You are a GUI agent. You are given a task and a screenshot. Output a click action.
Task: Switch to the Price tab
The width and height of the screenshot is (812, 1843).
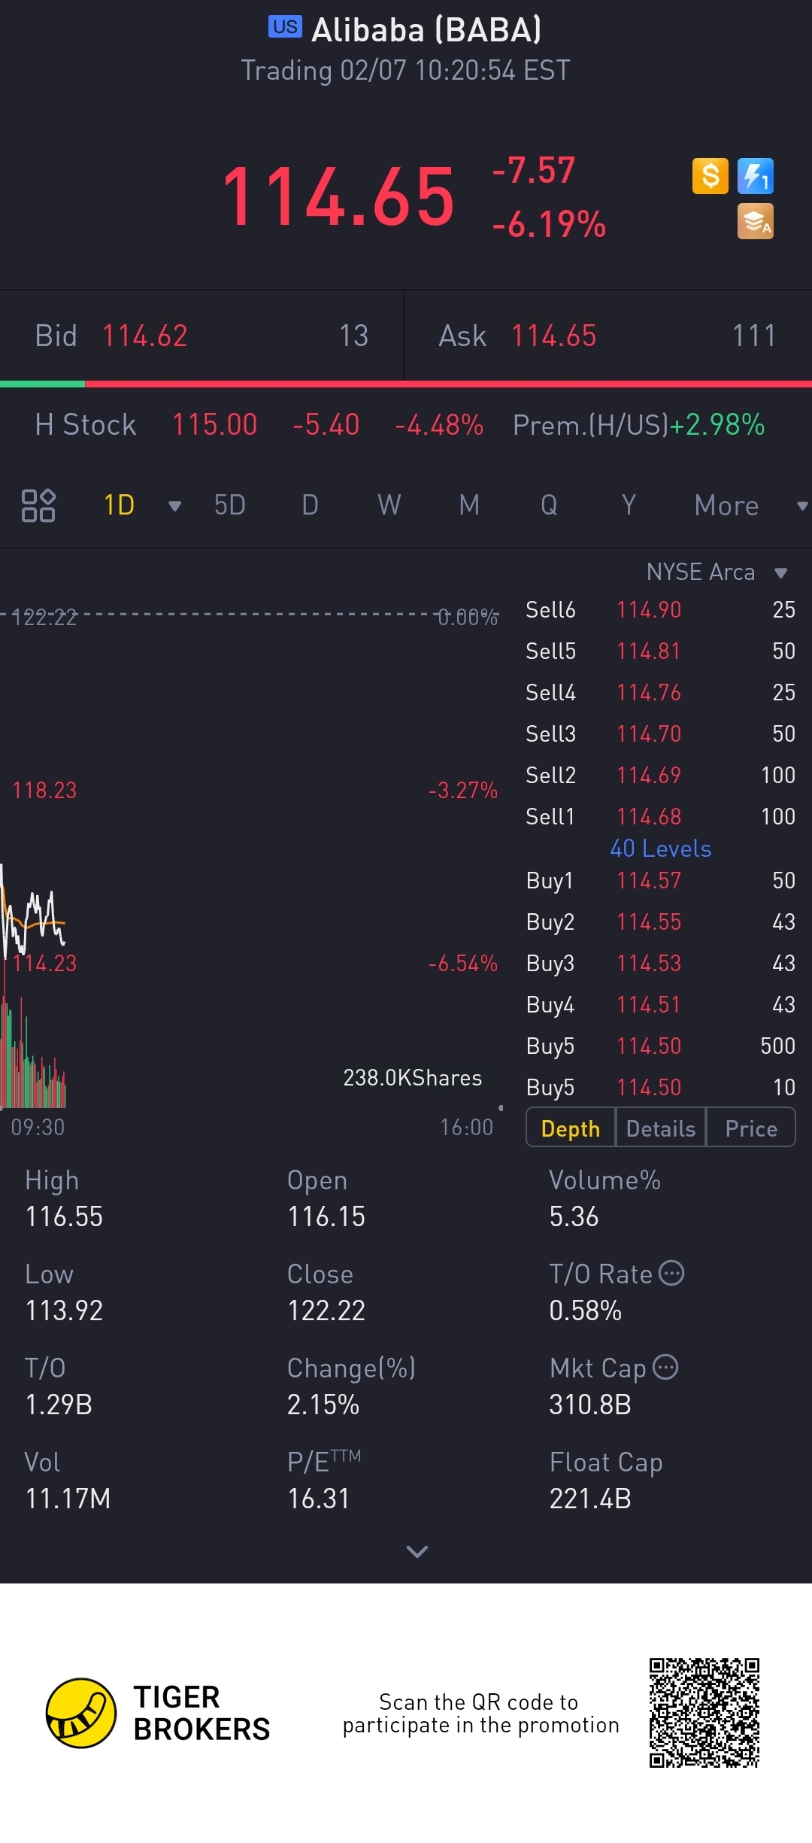[x=751, y=1128]
